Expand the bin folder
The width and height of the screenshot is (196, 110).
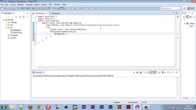6,25
